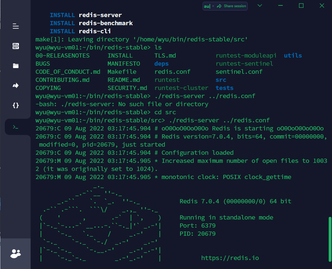Viewport: 332px width, 269px height.
Task: Open the hosts server icon in the sidebar
Action: coord(16,46)
